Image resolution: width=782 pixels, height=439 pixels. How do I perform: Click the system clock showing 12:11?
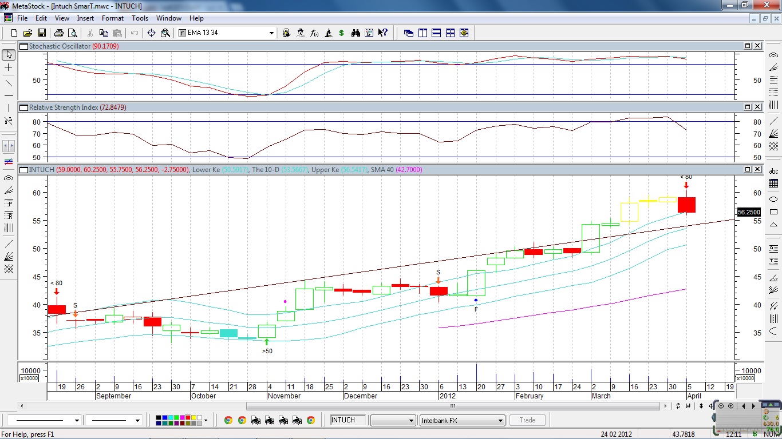[x=733, y=434]
